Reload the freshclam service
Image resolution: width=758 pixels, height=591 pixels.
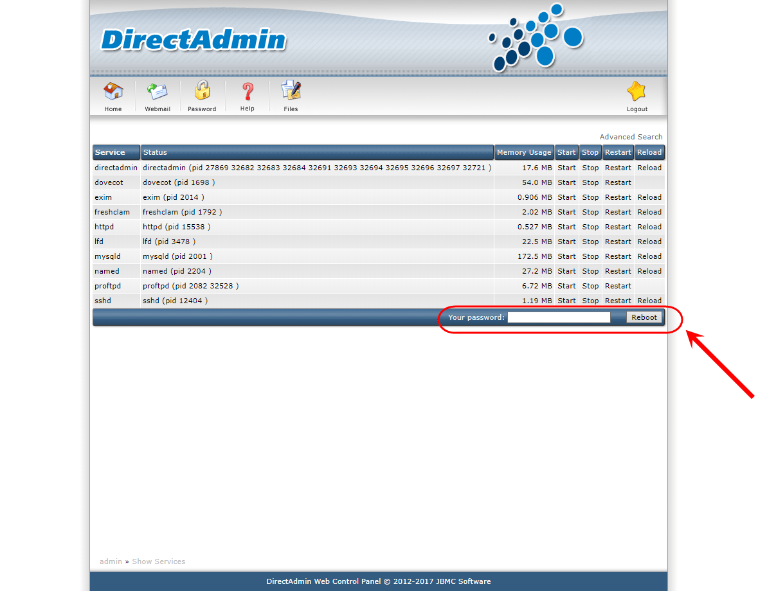point(649,212)
